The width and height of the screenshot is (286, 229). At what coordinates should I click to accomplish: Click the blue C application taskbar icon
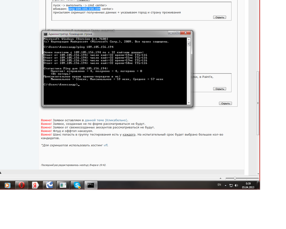(49, 185)
